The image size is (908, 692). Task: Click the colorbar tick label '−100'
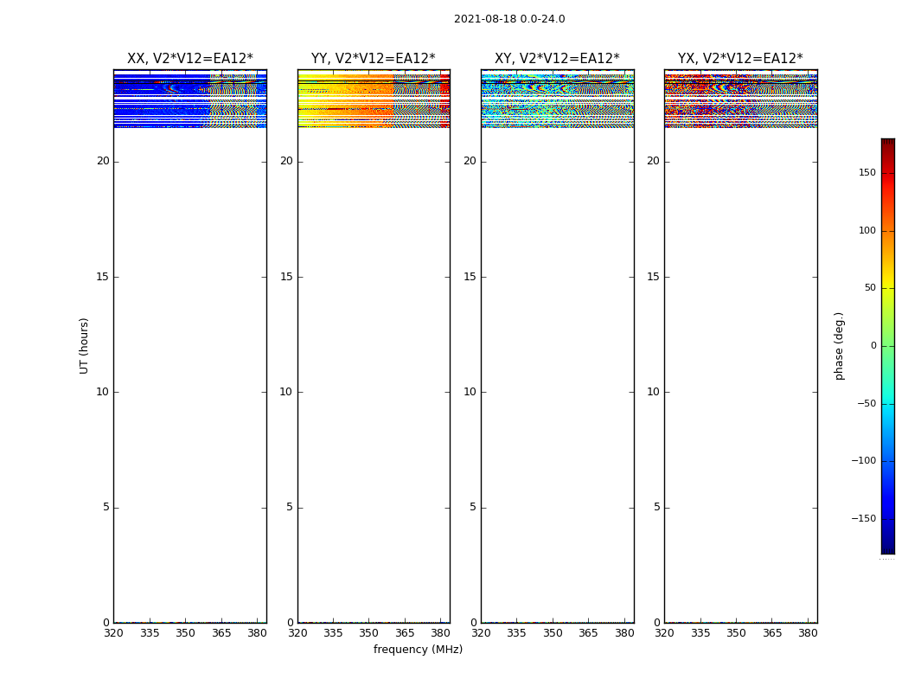click(x=864, y=461)
